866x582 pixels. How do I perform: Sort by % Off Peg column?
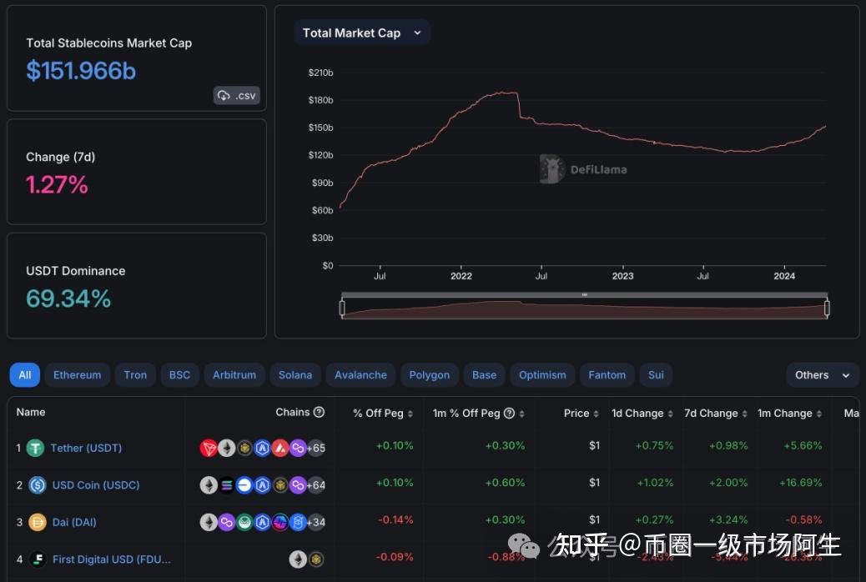point(410,414)
